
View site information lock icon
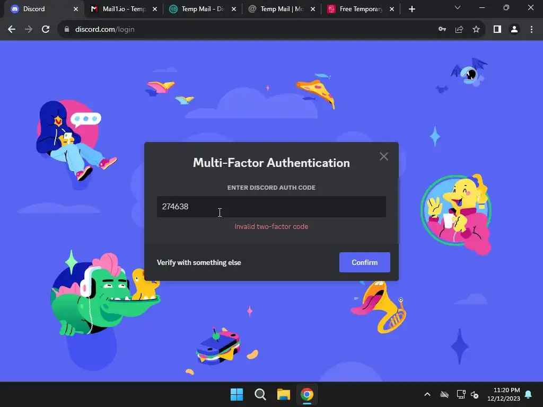pyautogui.click(x=67, y=30)
